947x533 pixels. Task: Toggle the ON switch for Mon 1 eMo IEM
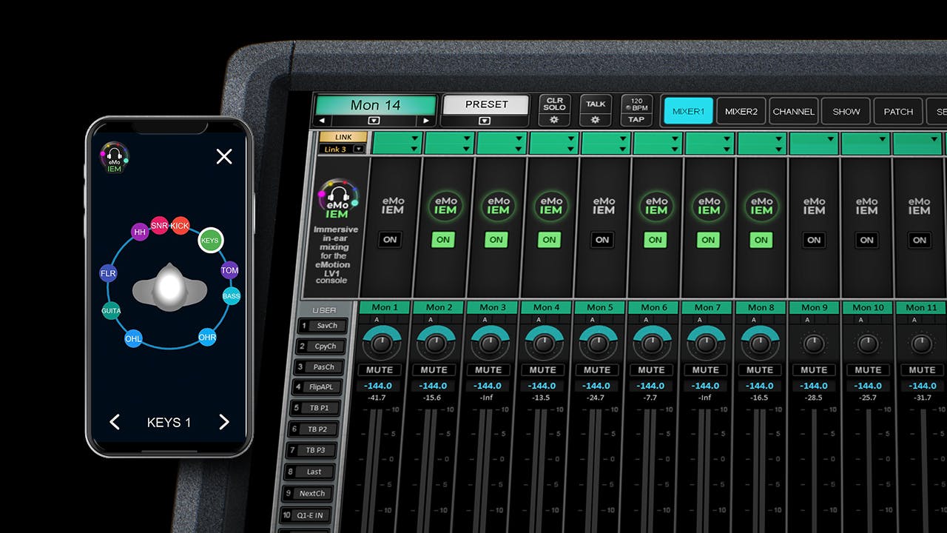point(390,240)
